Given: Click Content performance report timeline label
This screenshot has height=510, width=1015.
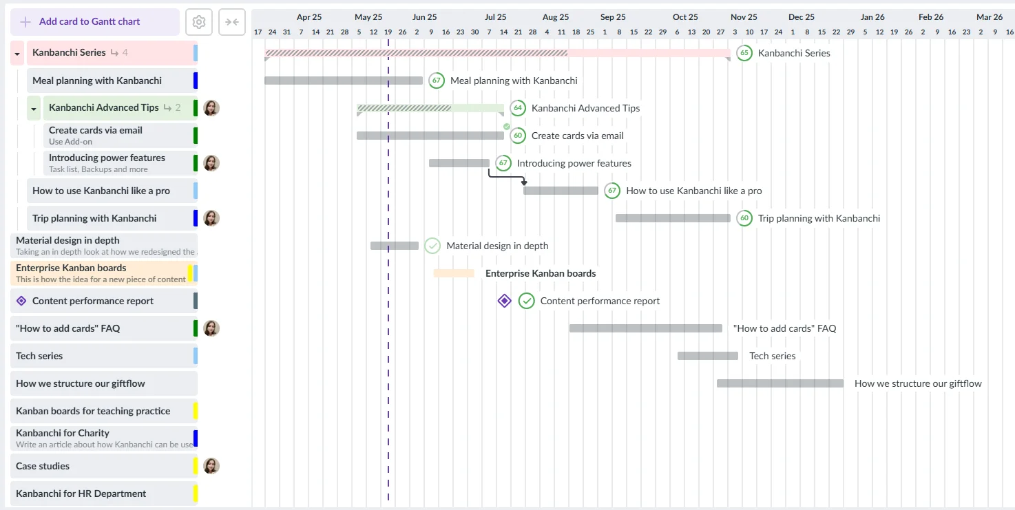Looking at the screenshot, I should (600, 301).
